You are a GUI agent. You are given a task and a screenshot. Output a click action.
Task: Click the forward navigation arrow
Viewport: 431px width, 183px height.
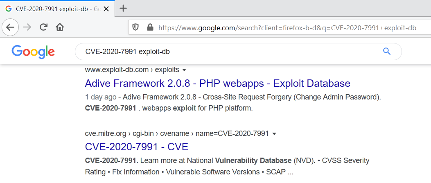(27, 27)
